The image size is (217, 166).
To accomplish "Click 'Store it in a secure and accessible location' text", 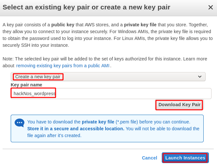I will 76,129.
